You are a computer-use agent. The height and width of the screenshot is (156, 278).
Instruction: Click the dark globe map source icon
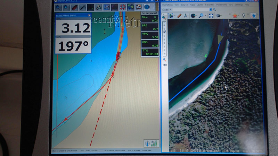coord(193,16)
